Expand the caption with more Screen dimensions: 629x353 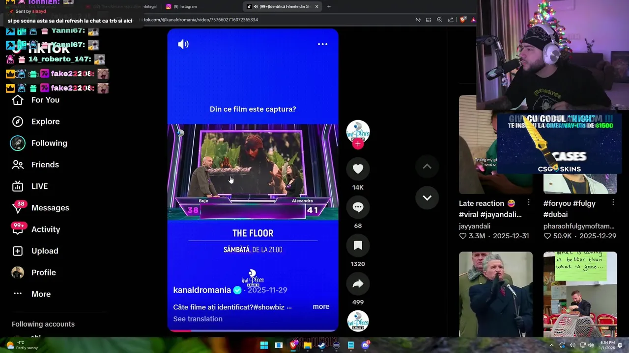(x=321, y=306)
